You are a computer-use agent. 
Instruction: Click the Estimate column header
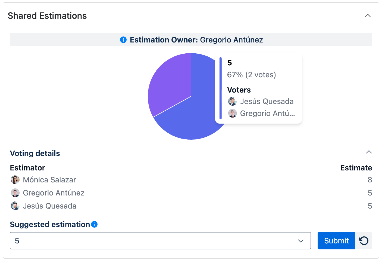pos(356,168)
